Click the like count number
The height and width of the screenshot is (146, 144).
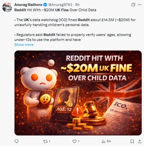point(79,141)
